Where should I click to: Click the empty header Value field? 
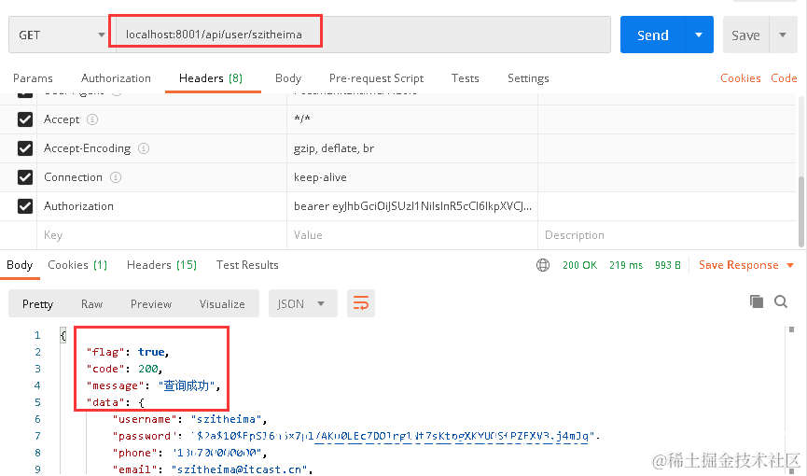[x=411, y=235]
